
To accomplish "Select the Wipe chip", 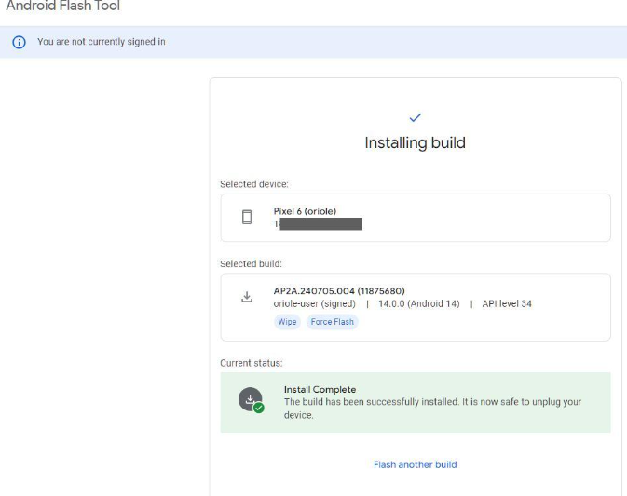I will click(287, 322).
